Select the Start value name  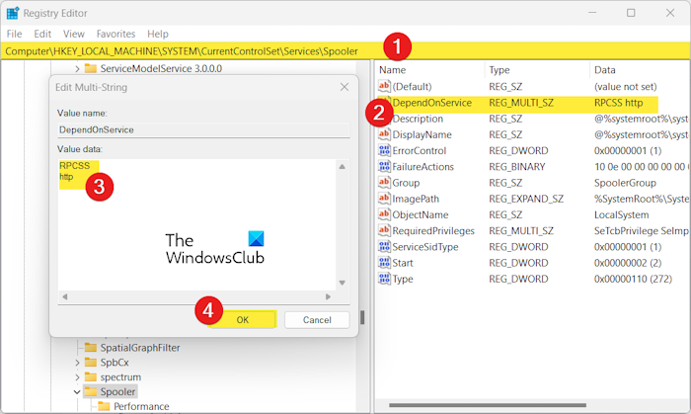click(x=403, y=263)
